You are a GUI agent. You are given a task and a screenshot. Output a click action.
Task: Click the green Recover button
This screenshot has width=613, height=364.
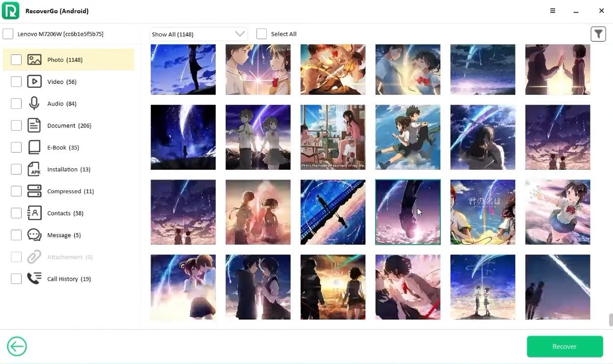point(564,346)
